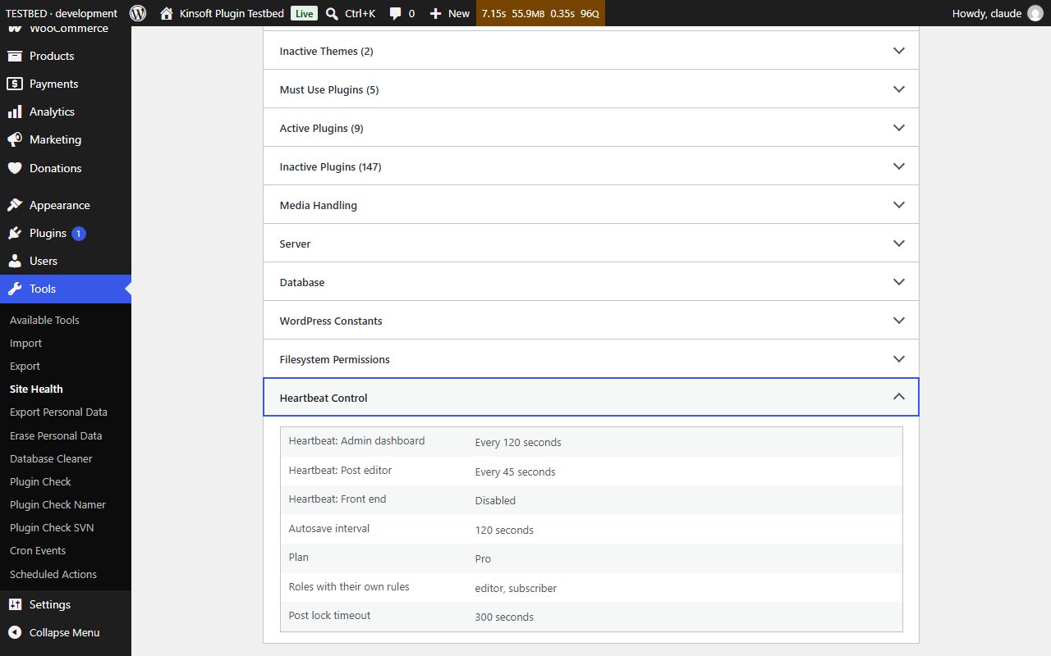Click 'Heartbeat: Post editor' row label
This screenshot has width=1051, height=656.
[340, 470]
